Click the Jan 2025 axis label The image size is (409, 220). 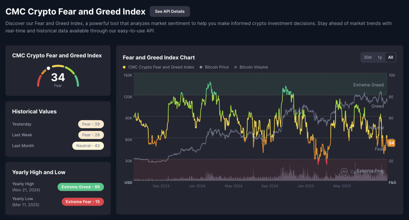(306, 186)
